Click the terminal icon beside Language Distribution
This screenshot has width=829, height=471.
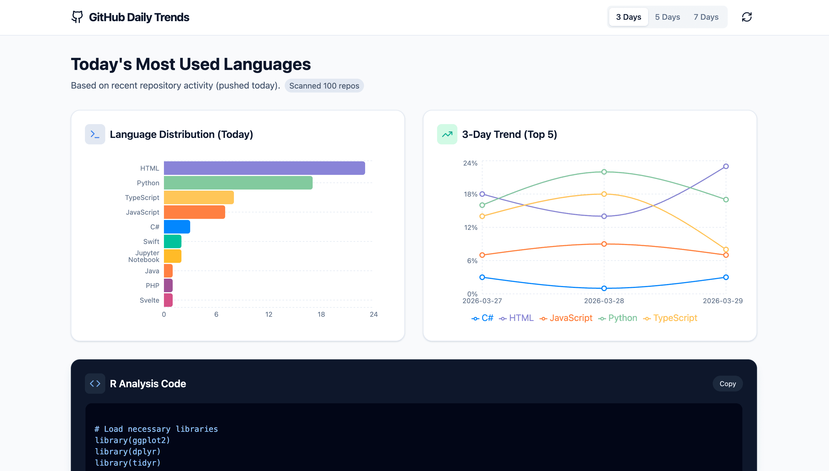[x=95, y=134]
